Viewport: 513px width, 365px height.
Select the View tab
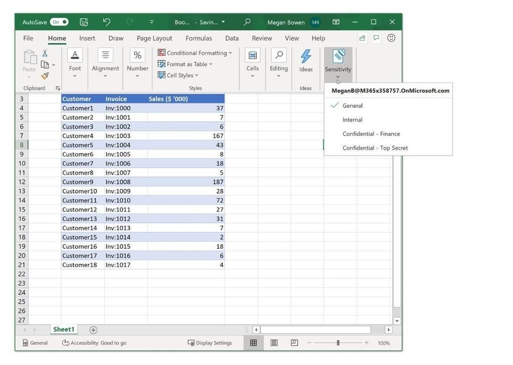(x=292, y=38)
